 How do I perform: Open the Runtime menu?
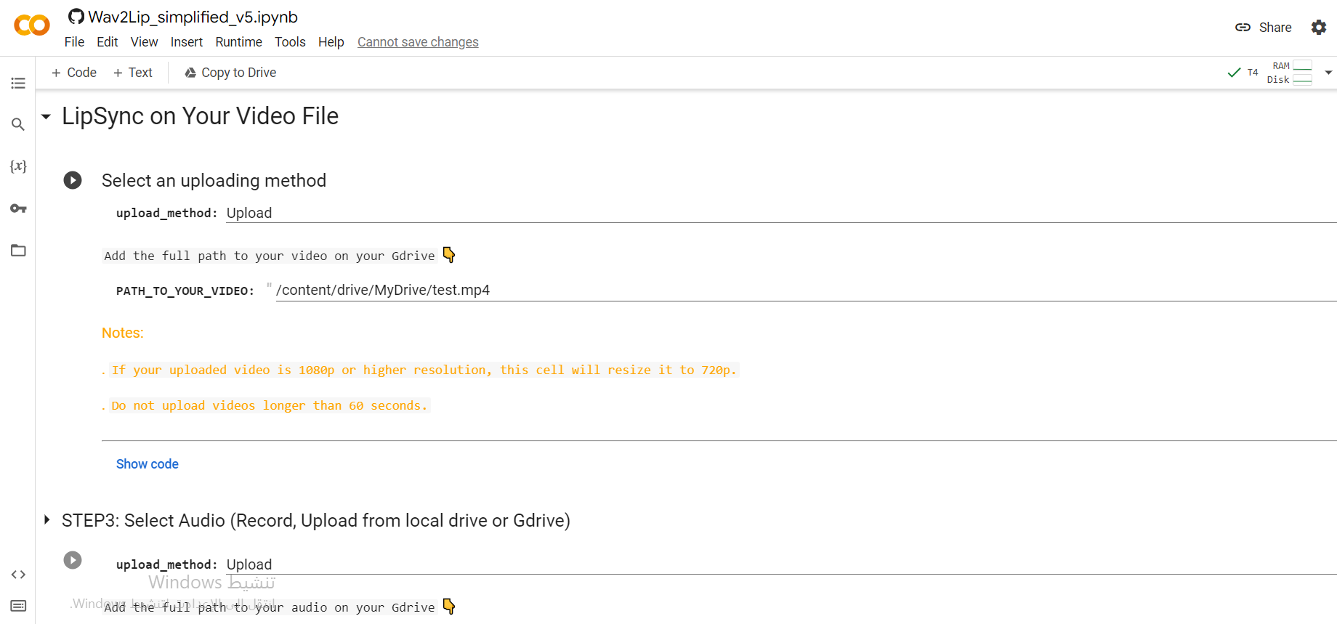point(238,42)
